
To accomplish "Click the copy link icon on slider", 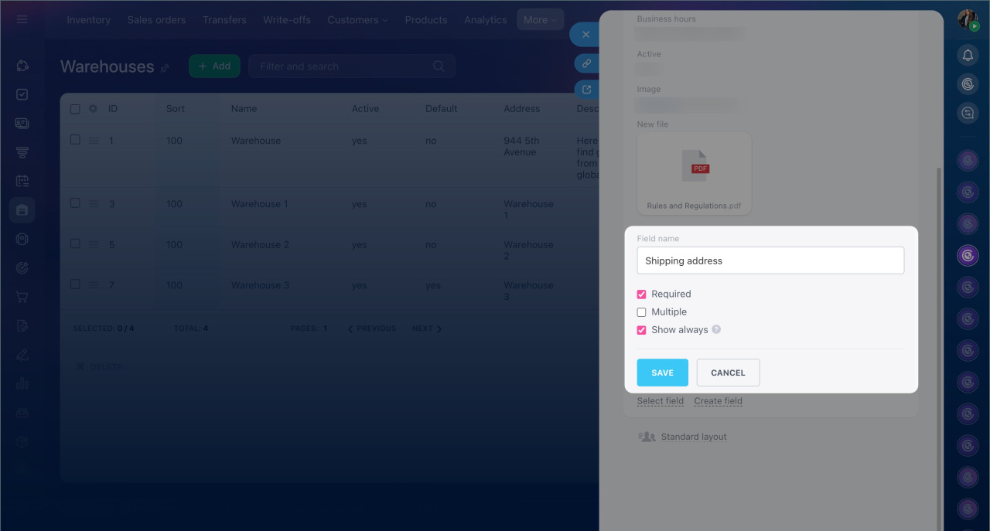I will 586,63.
